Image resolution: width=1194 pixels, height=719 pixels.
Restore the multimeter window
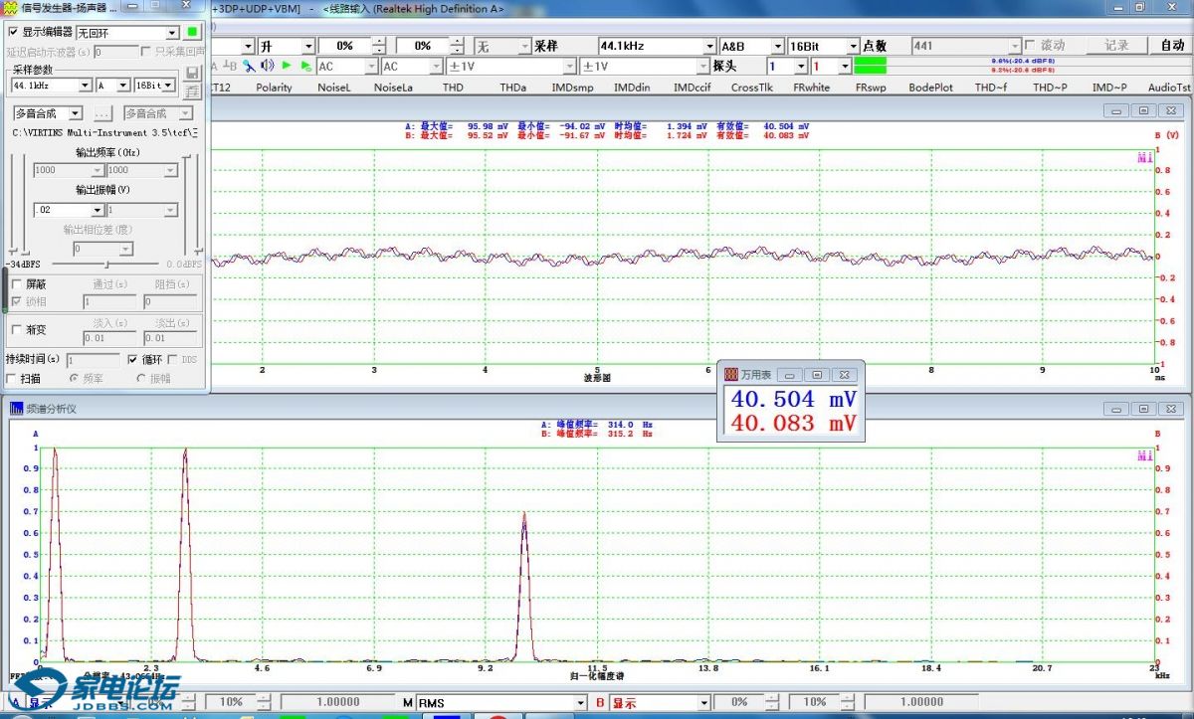point(817,375)
